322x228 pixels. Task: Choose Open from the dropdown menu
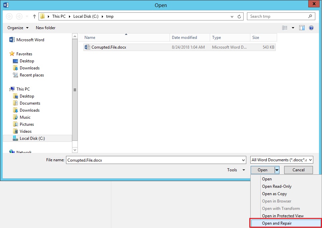click(x=286, y=179)
